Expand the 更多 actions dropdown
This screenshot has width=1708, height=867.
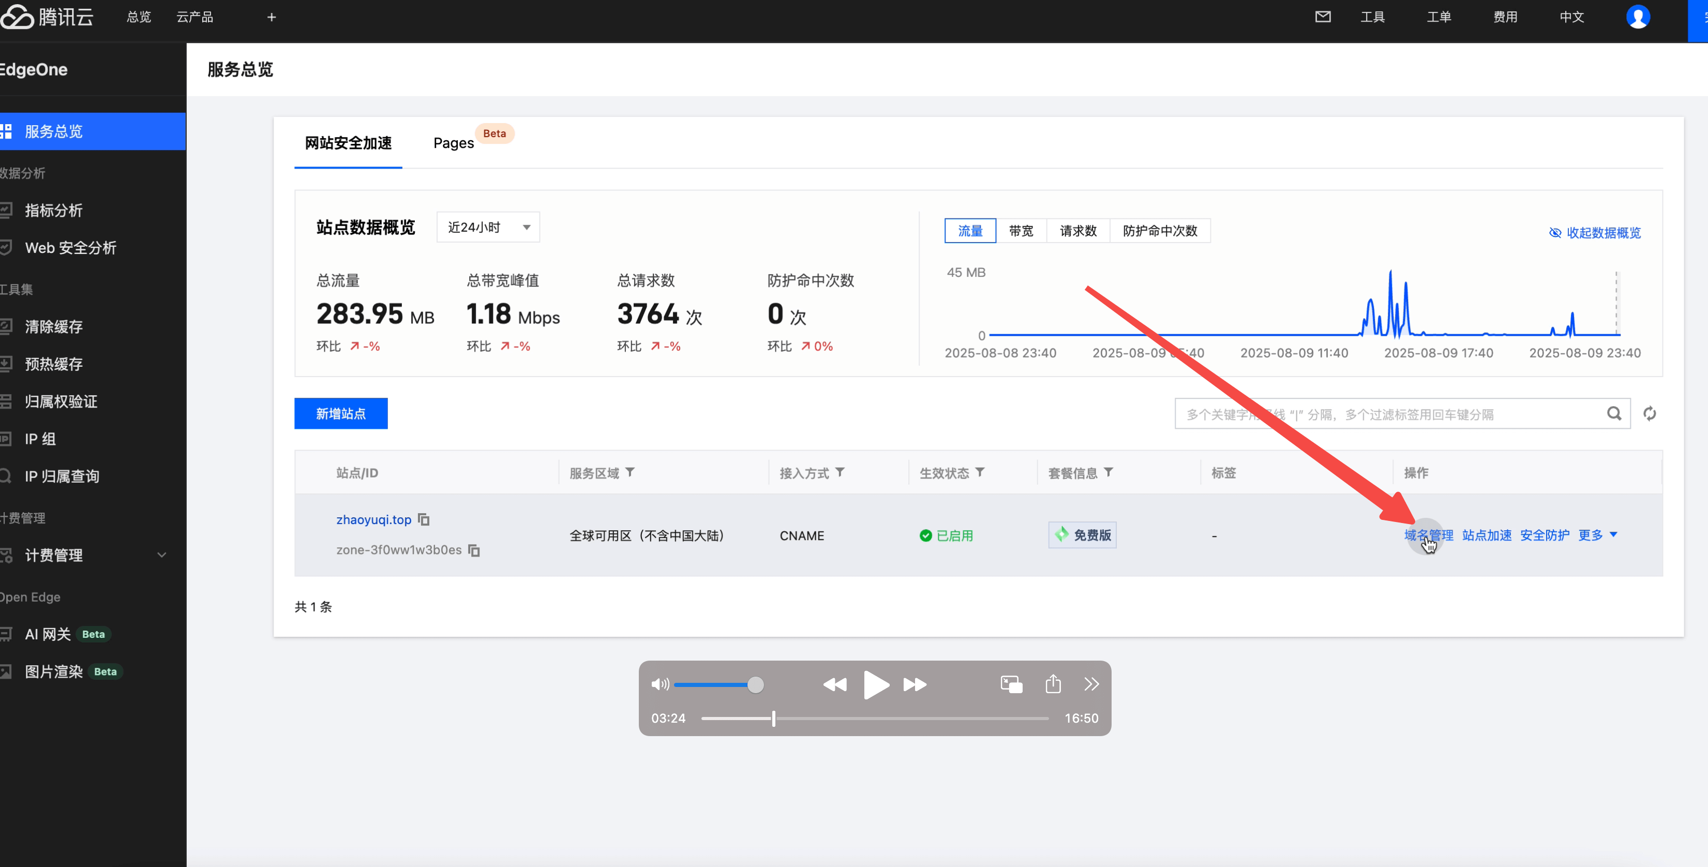[x=1597, y=535]
